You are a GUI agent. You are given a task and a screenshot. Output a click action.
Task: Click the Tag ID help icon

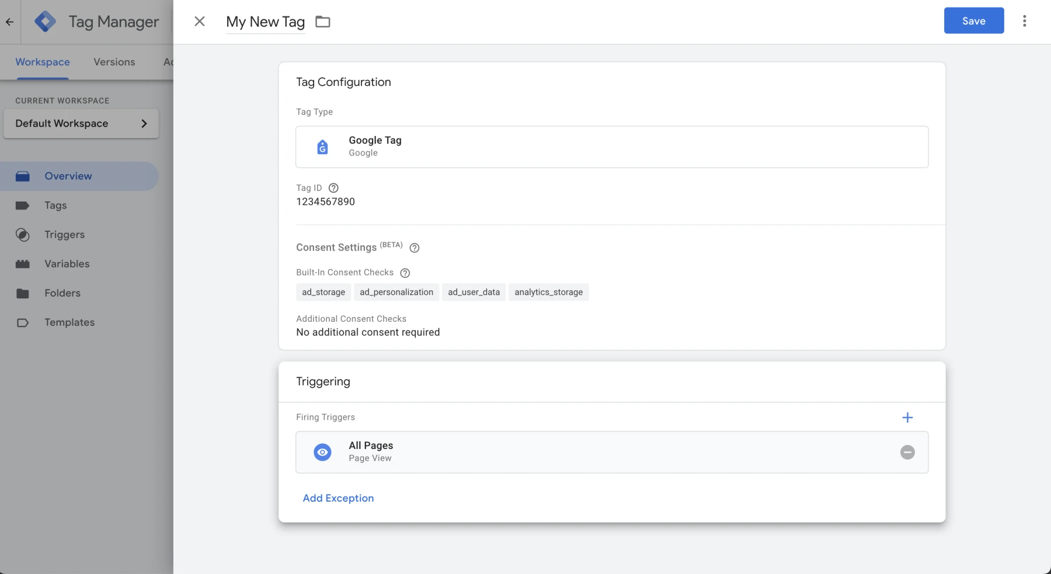(x=333, y=188)
